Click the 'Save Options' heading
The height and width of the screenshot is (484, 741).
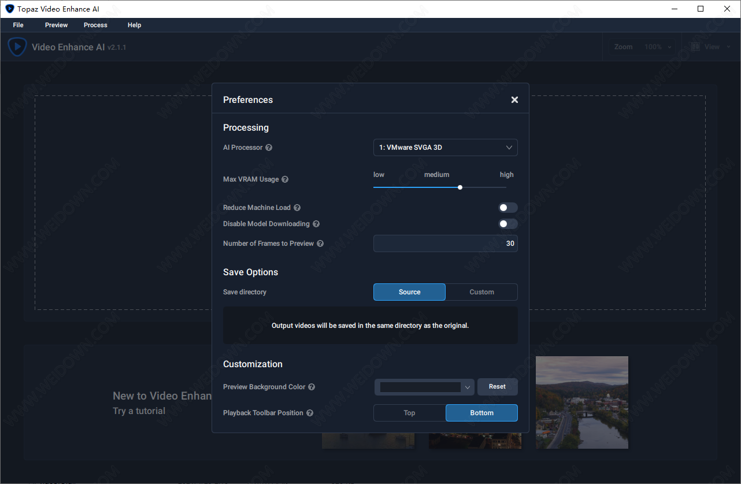[x=250, y=272]
